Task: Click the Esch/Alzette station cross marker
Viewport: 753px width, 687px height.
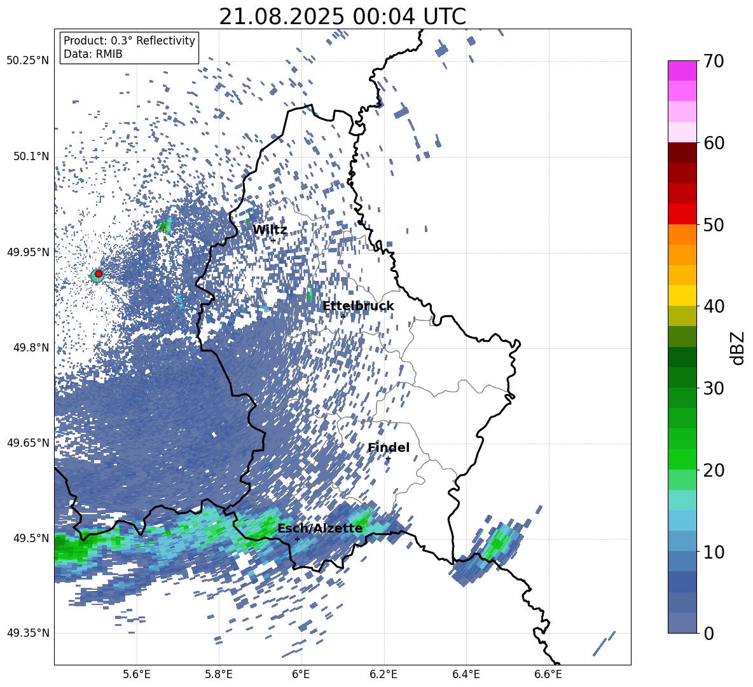Action: point(297,539)
